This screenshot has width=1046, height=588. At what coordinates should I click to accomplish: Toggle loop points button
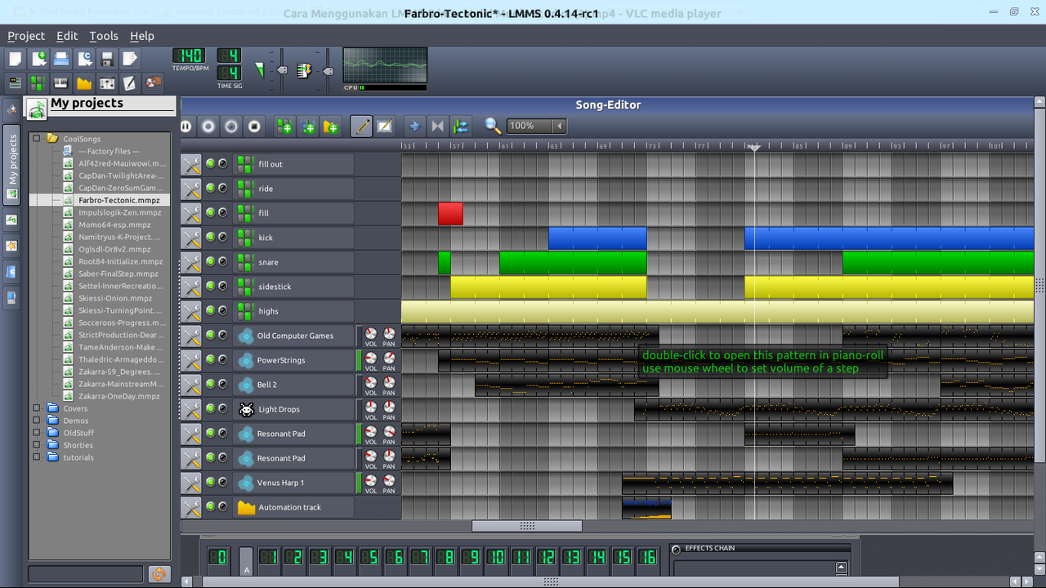(x=437, y=127)
